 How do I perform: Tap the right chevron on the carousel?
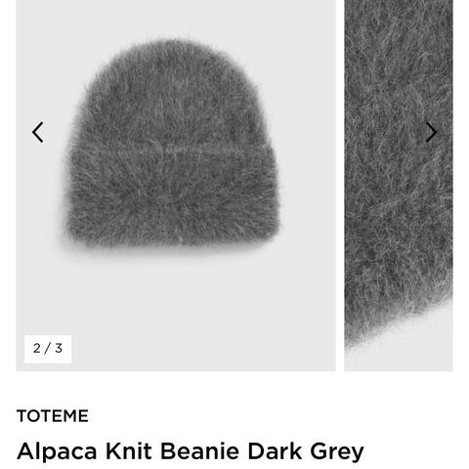(x=431, y=132)
